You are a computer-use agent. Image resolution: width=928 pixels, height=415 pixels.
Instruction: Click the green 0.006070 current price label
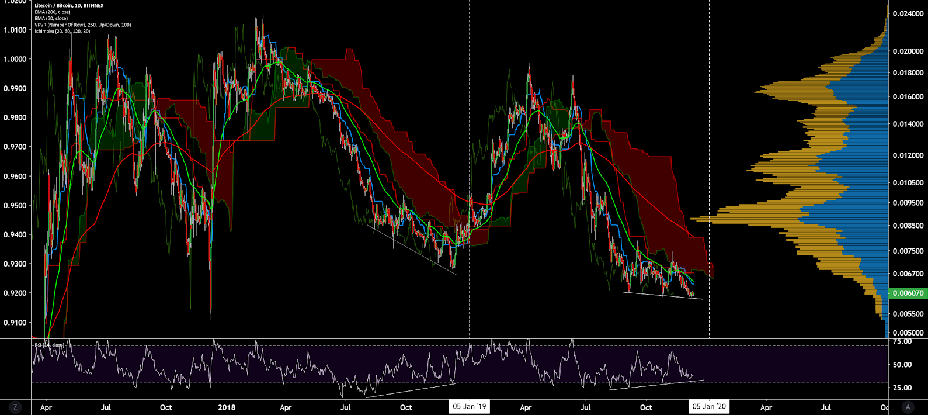[908, 293]
